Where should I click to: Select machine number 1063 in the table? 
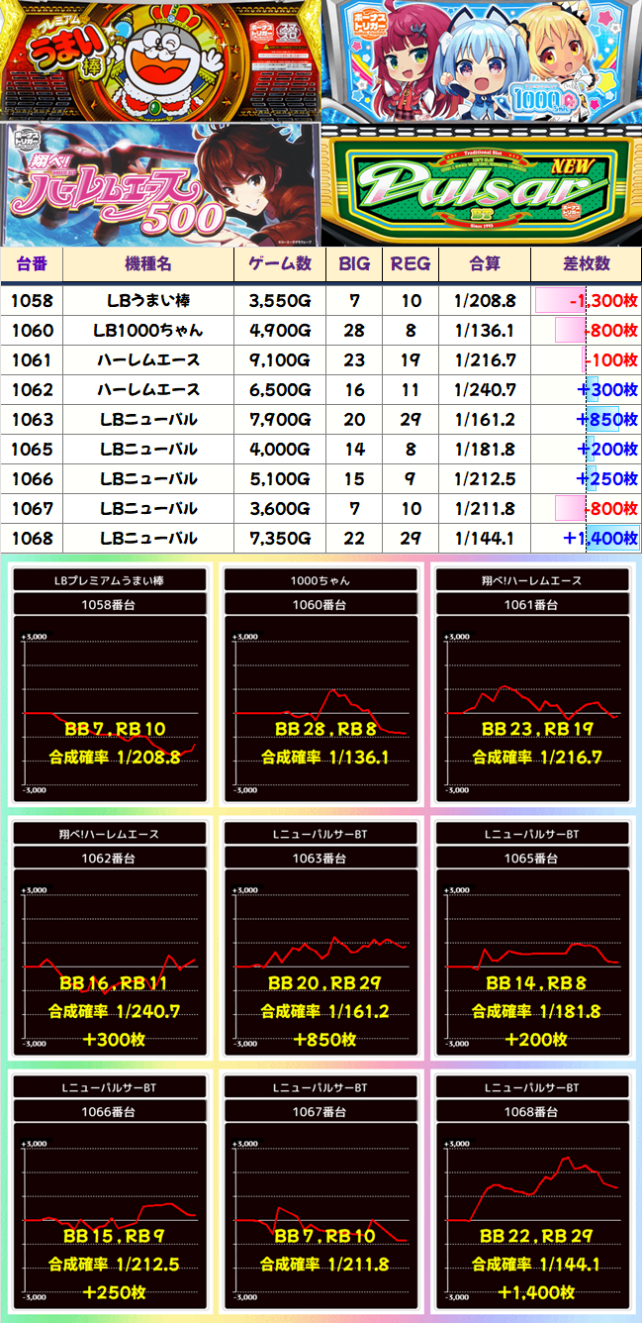(x=32, y=420)
